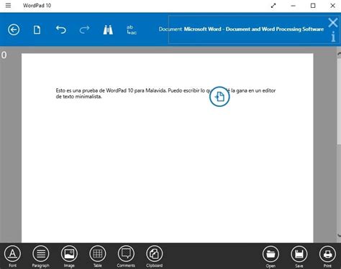Screen dimensions: 341x269
Task: Open the Replace tool
Action: coord(132,30)
